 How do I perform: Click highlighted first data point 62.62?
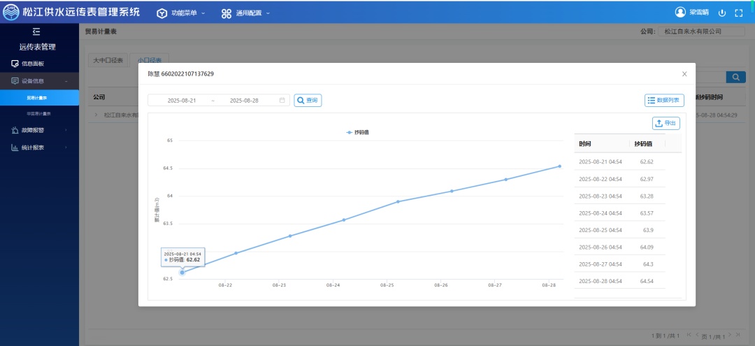[x=182, y=273]
